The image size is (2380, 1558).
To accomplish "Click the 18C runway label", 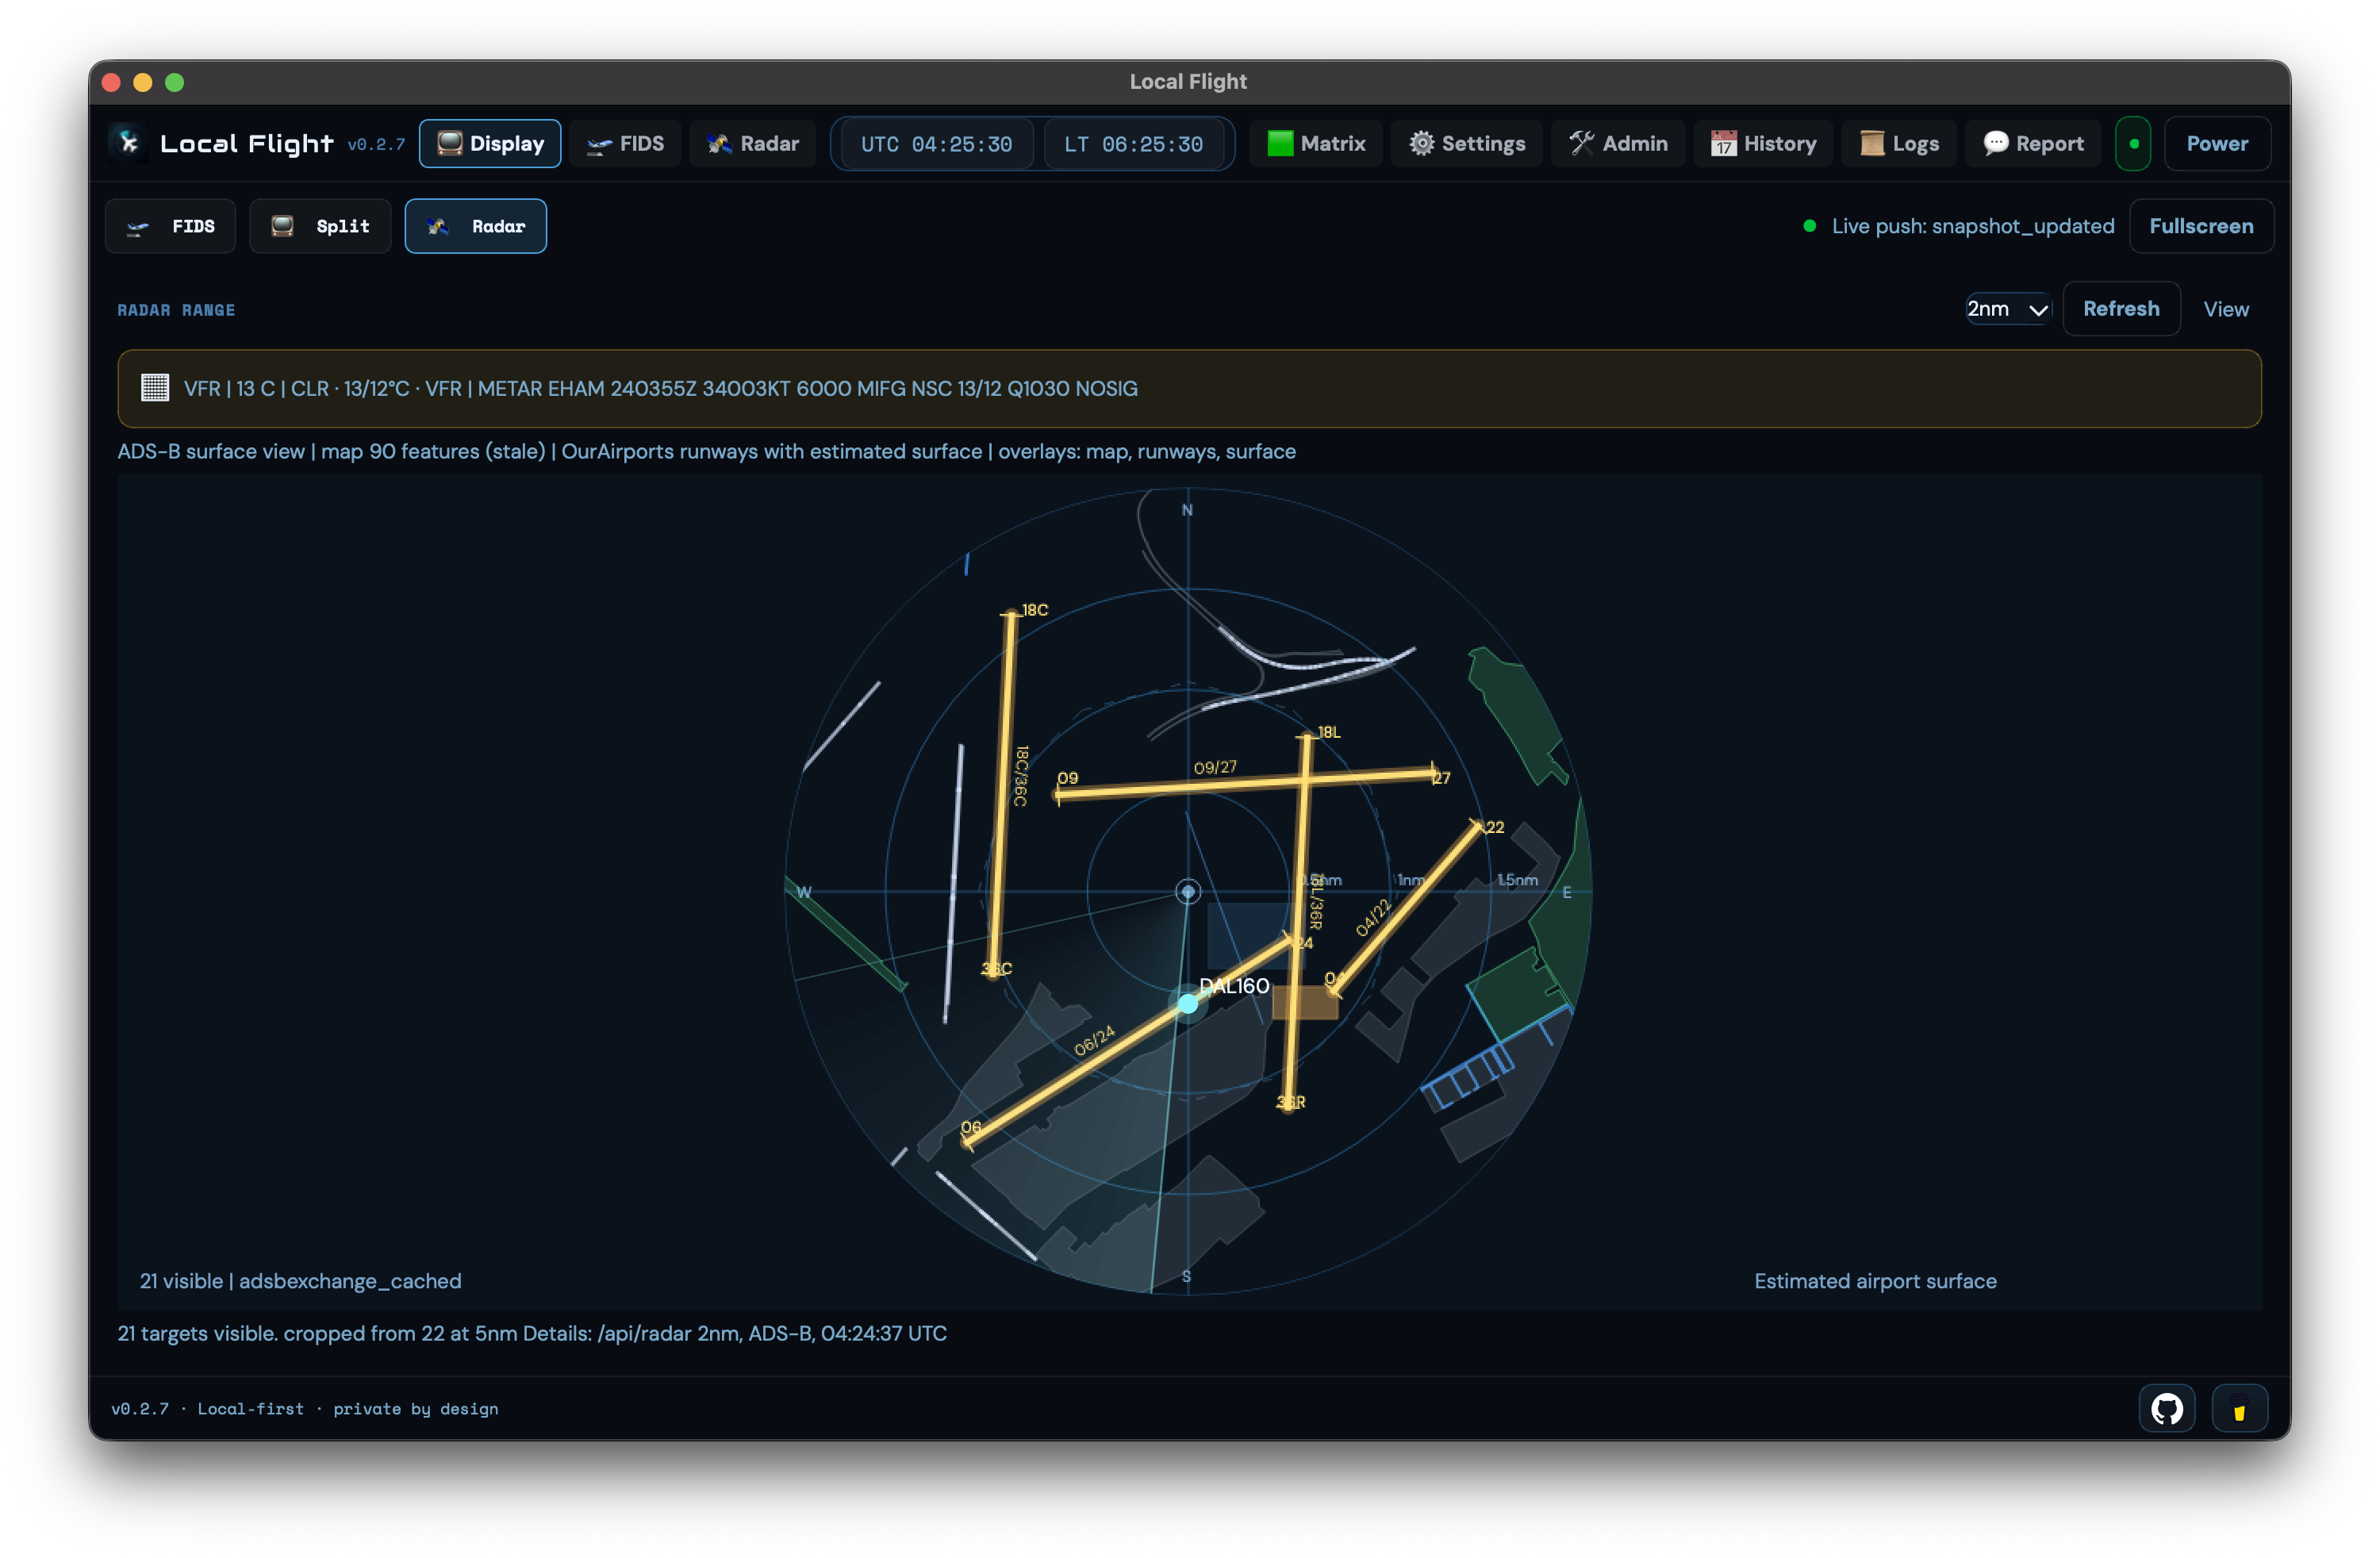I will (1035, 610).
